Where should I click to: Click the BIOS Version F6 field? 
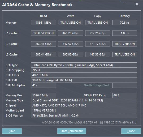[84, 115]
